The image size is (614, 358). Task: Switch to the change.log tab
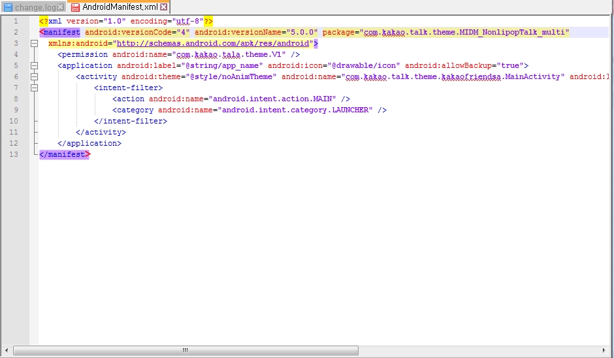click(x=35, y=7)
